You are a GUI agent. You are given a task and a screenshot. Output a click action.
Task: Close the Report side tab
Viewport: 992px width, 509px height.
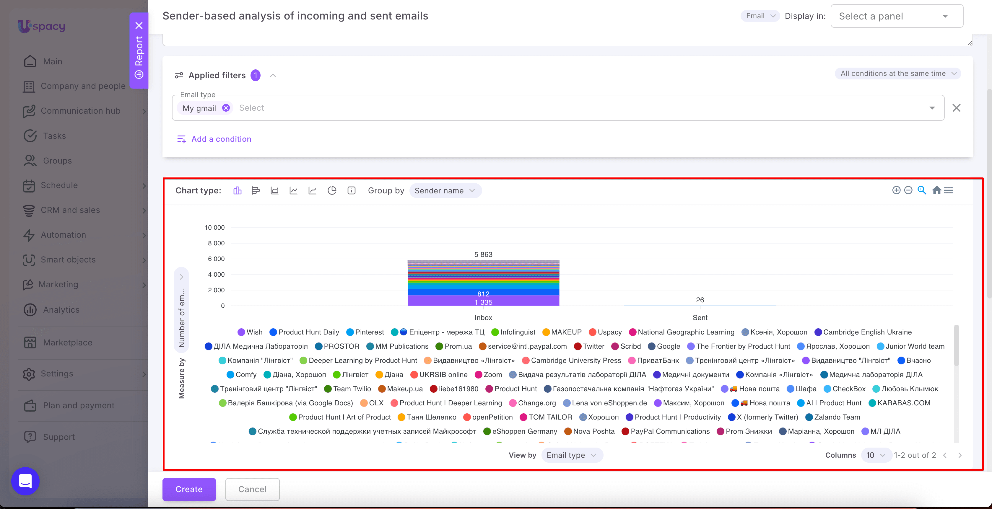coord(139,25)
